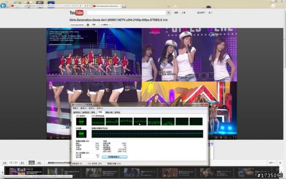The image size is (286, 179).
Task: Expand the videos count dropdown beside subscribe
Action: (105, 25)
